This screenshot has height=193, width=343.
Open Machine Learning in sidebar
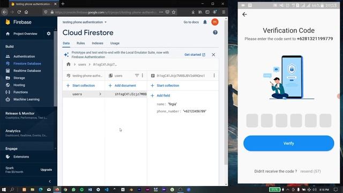tap(26, 99)
